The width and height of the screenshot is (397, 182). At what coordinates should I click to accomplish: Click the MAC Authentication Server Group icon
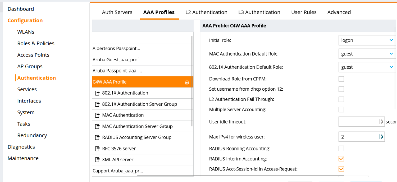pos(97,126)
